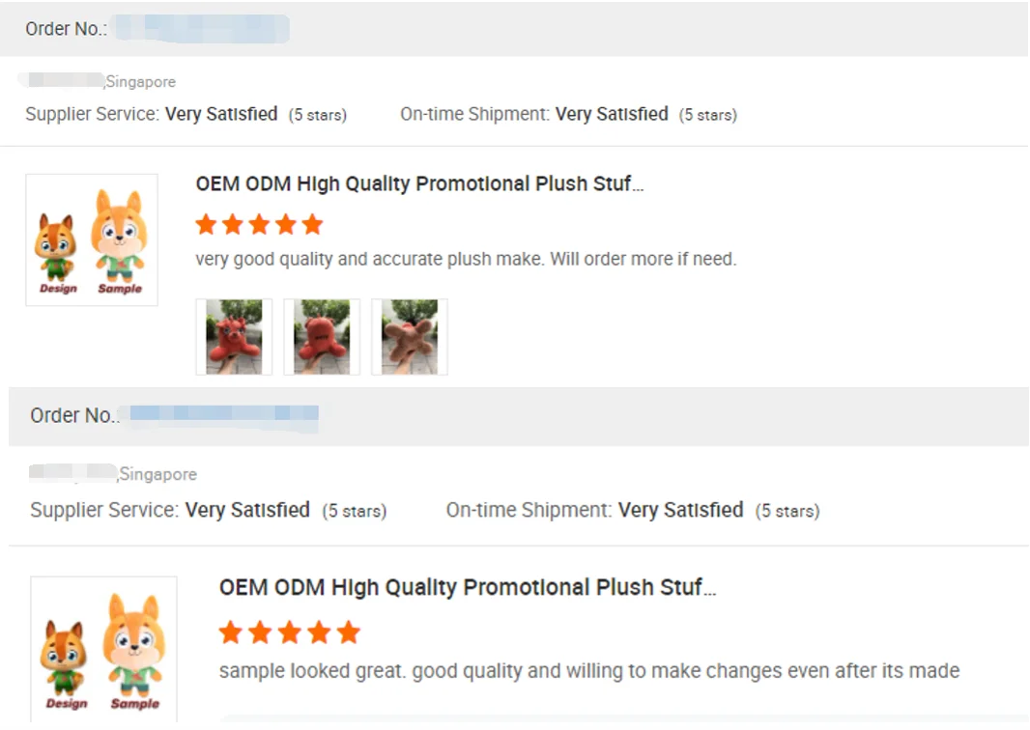Open the right review photo thumbnail

click(x=410, y=336)
